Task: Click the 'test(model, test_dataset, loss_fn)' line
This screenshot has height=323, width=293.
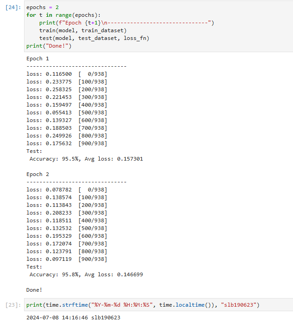Action: tap(94, 38)
